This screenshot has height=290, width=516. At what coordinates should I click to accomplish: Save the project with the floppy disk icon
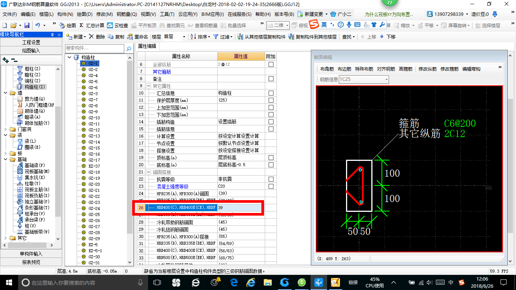(27, 25)
